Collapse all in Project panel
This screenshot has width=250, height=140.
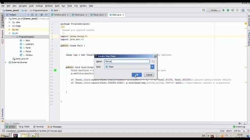(x=36, y=15)
